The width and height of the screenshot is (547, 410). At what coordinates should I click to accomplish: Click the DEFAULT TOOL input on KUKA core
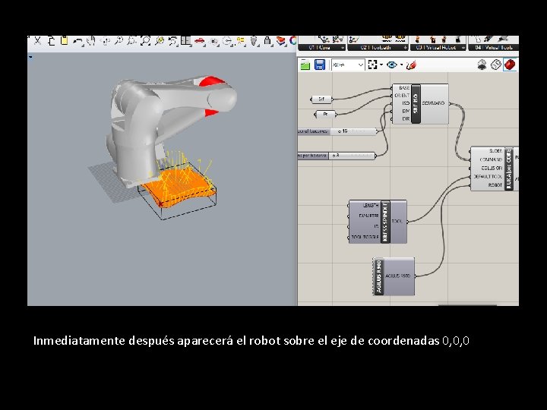(x=488, y=177)
